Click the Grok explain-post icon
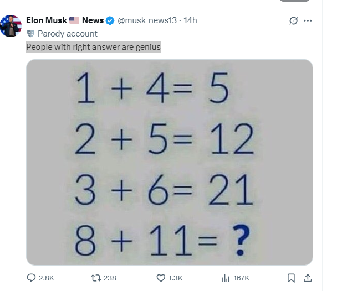The image size is (337, 291). click(x=294, y=21)
